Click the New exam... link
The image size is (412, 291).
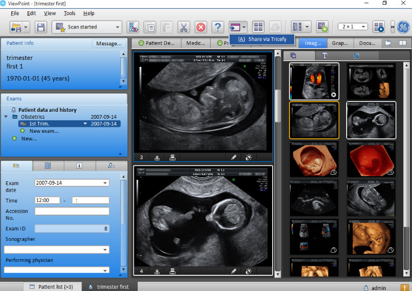[x=44, y=131]
